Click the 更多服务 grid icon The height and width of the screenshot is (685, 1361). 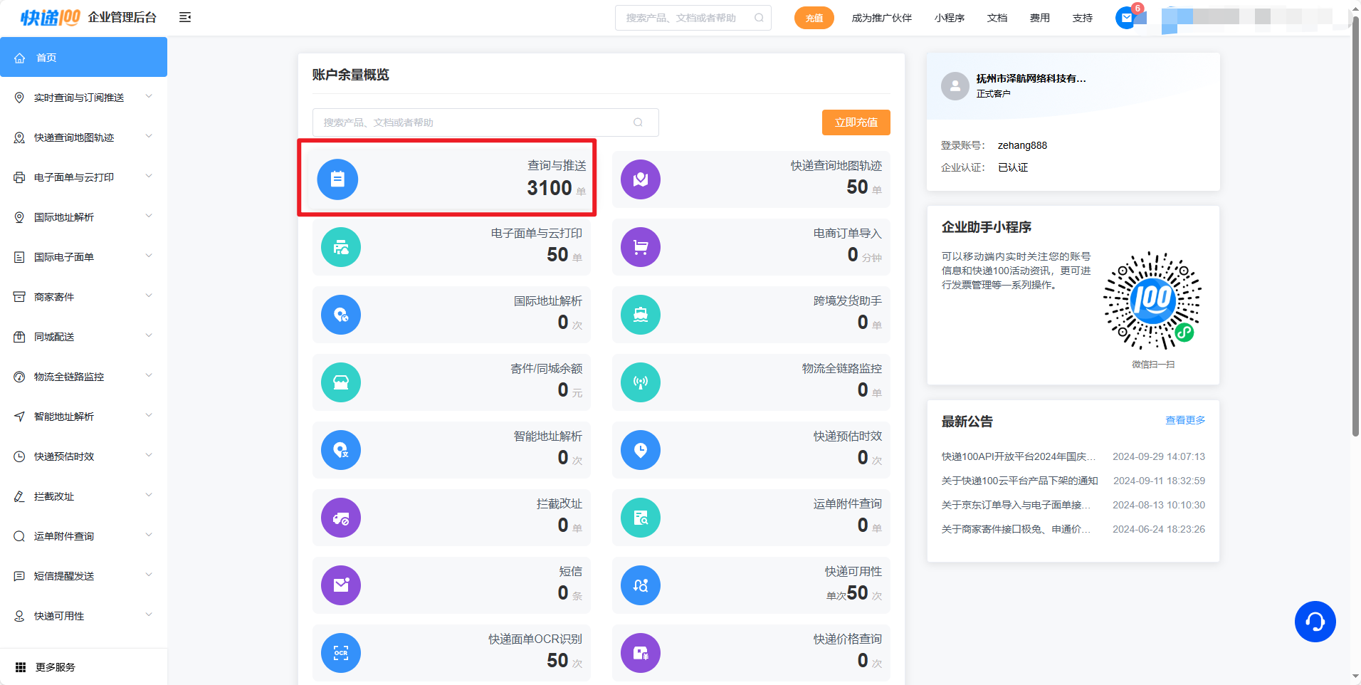click(21, 667)
